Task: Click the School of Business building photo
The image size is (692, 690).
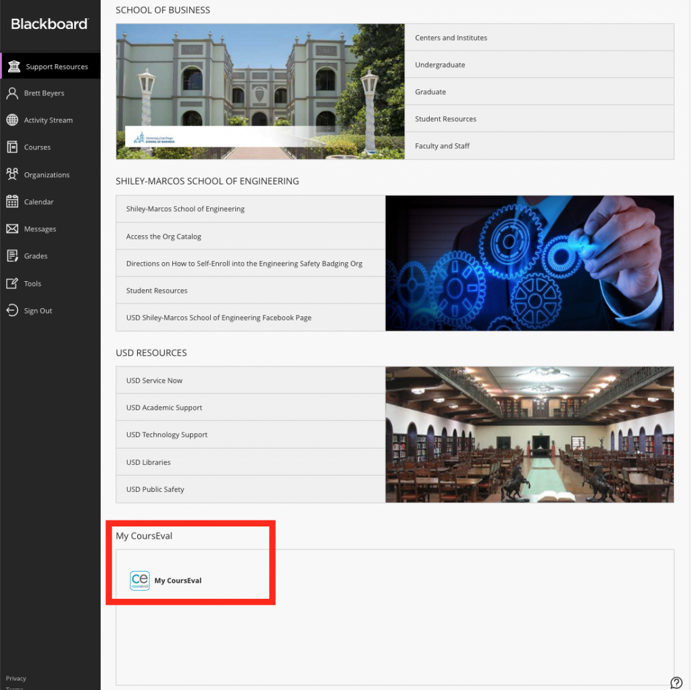Action: pos(260,91)
